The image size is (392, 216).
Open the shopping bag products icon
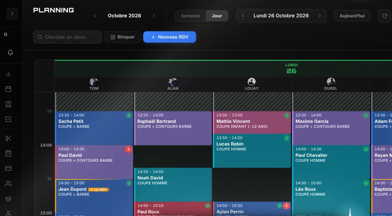(8, 154)
